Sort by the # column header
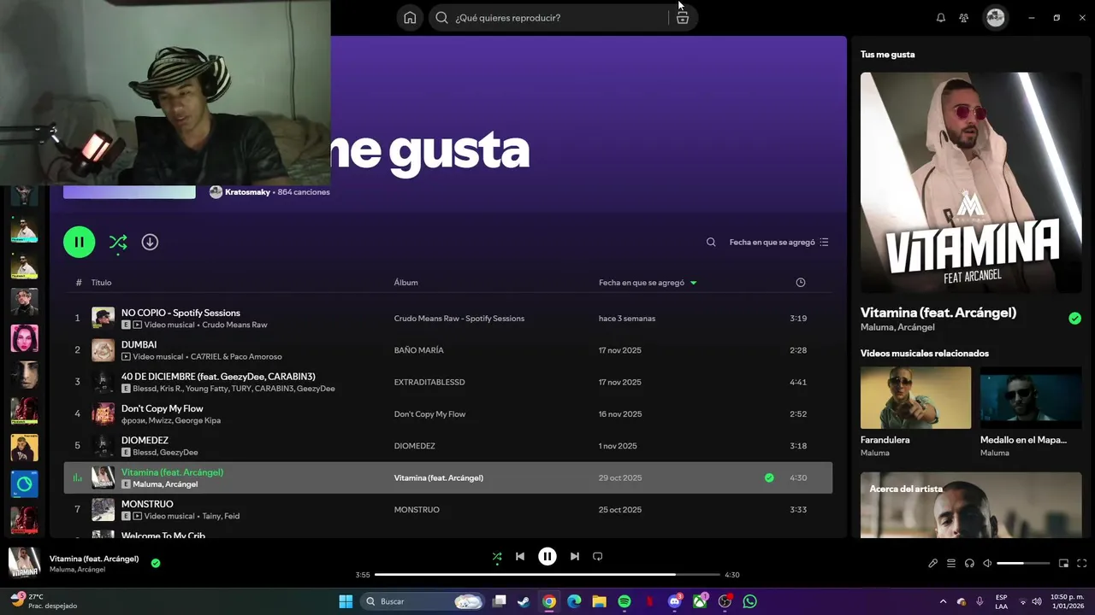 pos(78,283)
